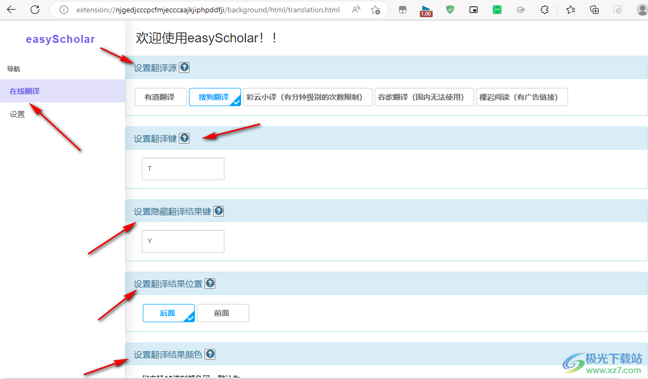
Task: Click the greyed-out IE mode reload icon
Action: [x=618, y=10]
